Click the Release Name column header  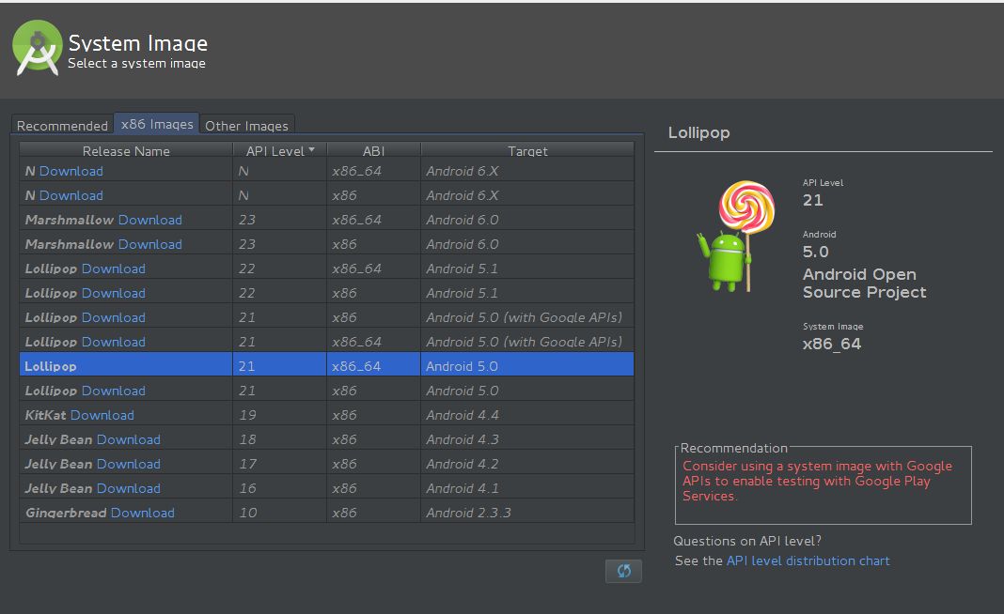click(126, 151)
